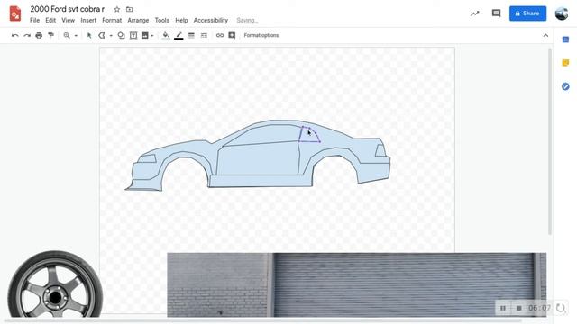Stop the screen recording
The width and height of the screenshot is (577, 324).
pos(519,308)
